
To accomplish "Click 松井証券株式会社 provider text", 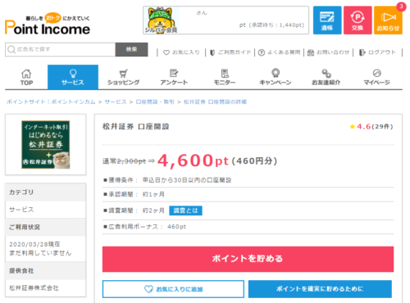I will pyautogui.click(x=34, y=288).
